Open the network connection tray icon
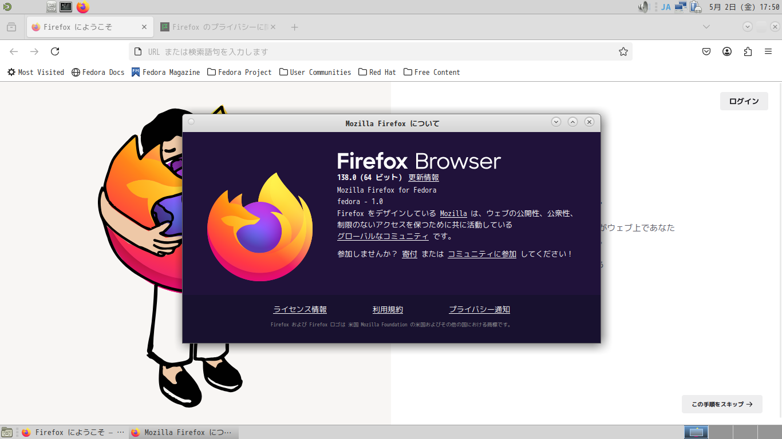This screenshot has width=782, height=439. pos(681,7)
